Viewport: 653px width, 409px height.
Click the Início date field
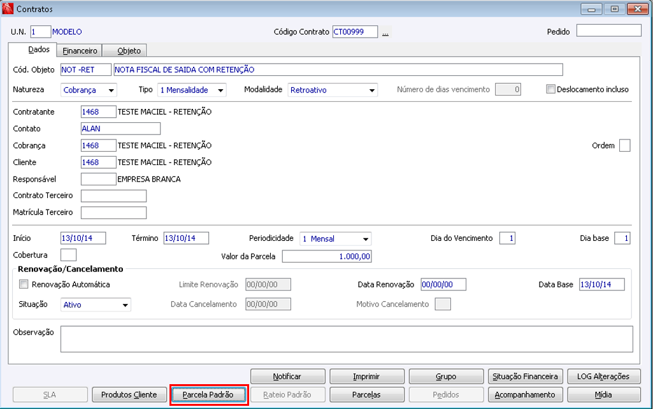(x=83, y=238)
